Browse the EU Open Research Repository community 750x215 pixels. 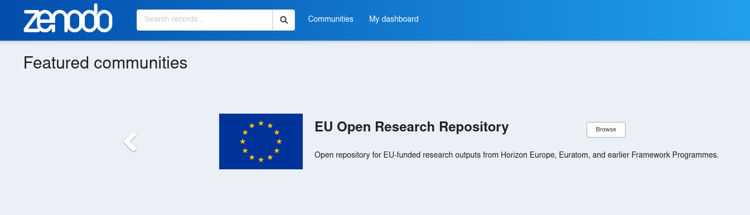(606, 129)
